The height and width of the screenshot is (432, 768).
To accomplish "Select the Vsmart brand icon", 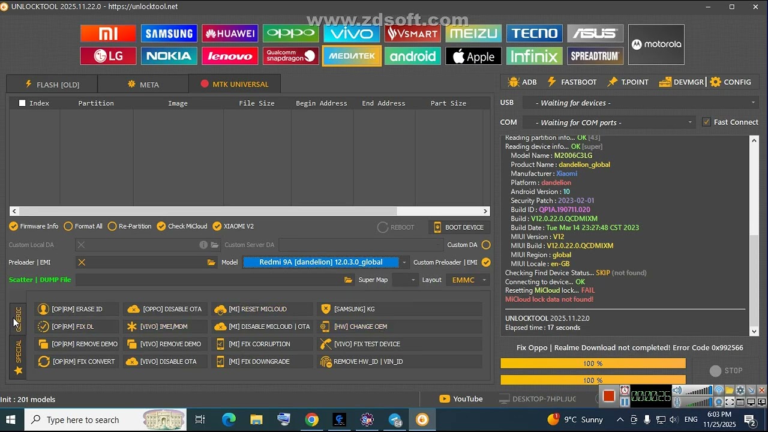I will [x=413, y=34].
